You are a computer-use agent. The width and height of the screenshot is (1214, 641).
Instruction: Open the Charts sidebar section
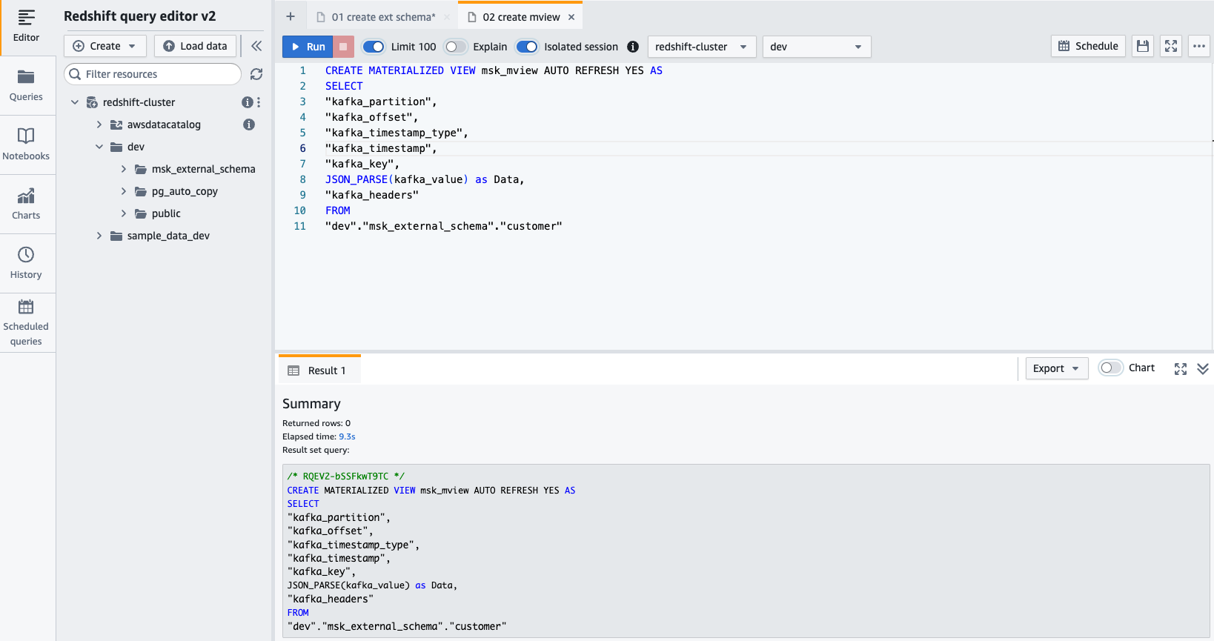tap(26, 205)
